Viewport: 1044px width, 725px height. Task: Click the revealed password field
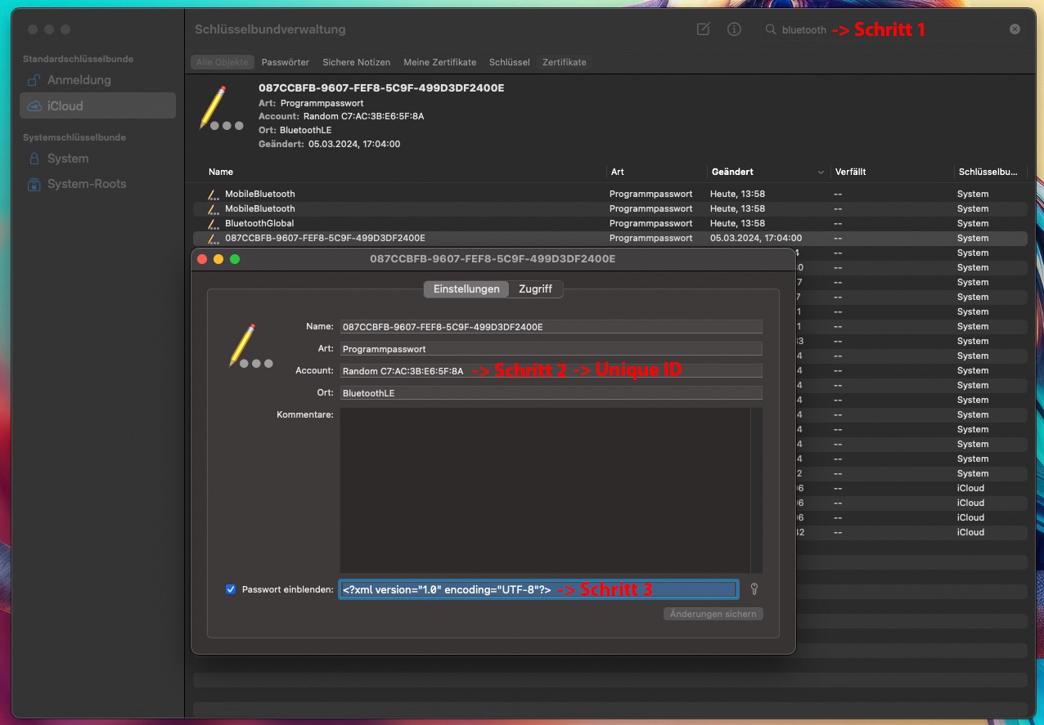(x=538, y=589)
